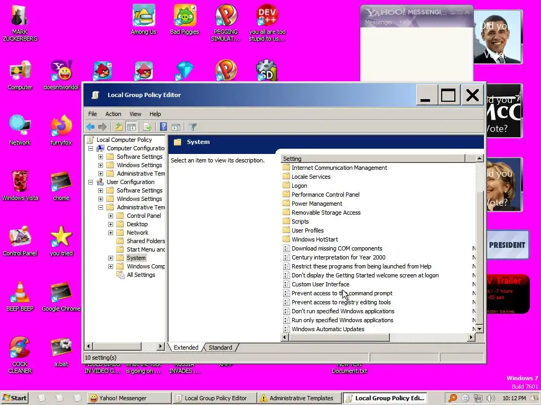The height and width of the screenshot is (405, 541).
Task: Open the Computer desktop icon
Action: tap(20, 75)
